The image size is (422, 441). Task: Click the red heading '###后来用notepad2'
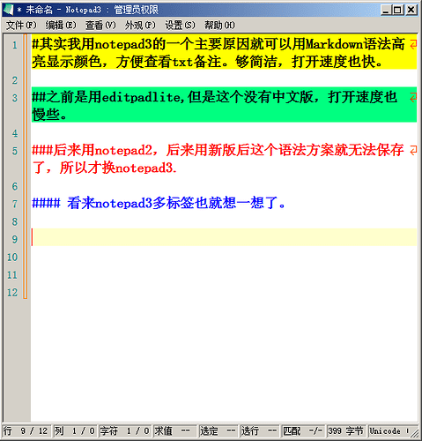pyautogui.click(x=218, y=150)
